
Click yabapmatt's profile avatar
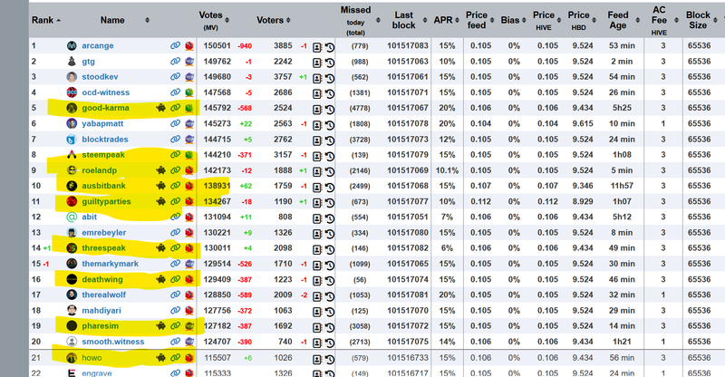click(x=73, y=124)
